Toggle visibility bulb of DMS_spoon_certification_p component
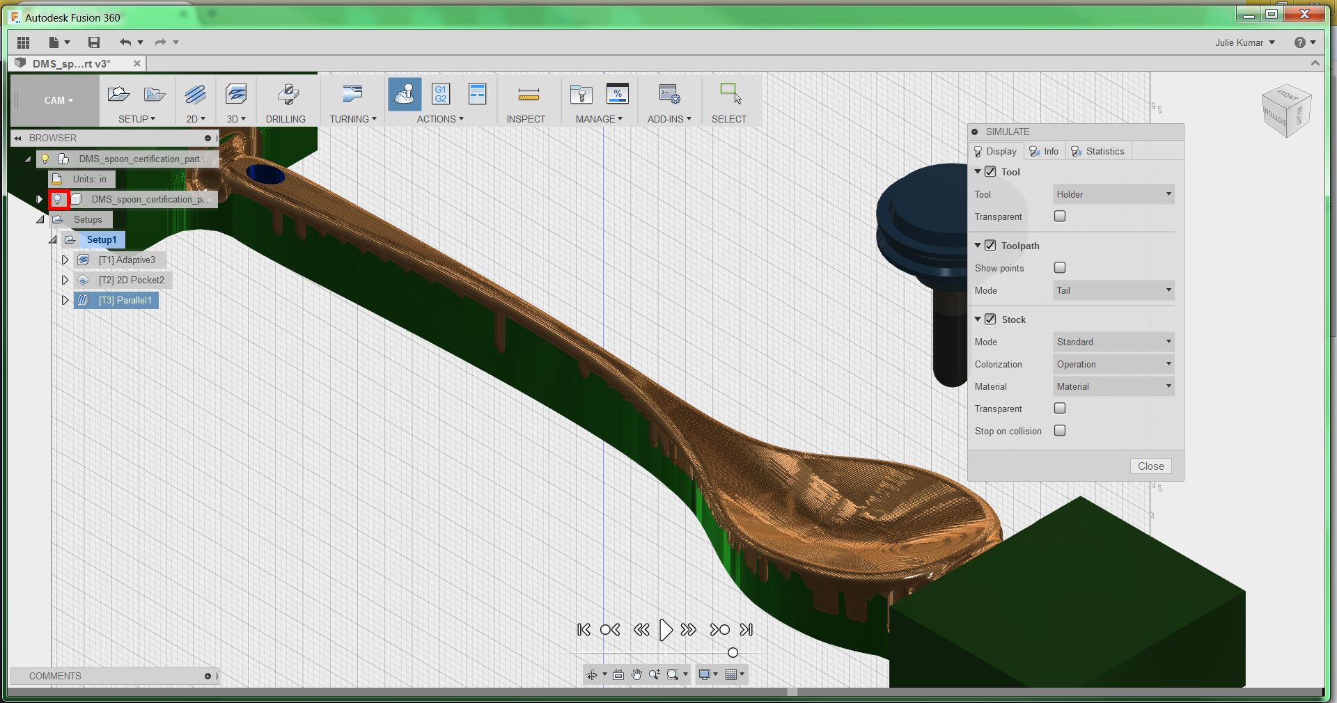 point(58,200)
